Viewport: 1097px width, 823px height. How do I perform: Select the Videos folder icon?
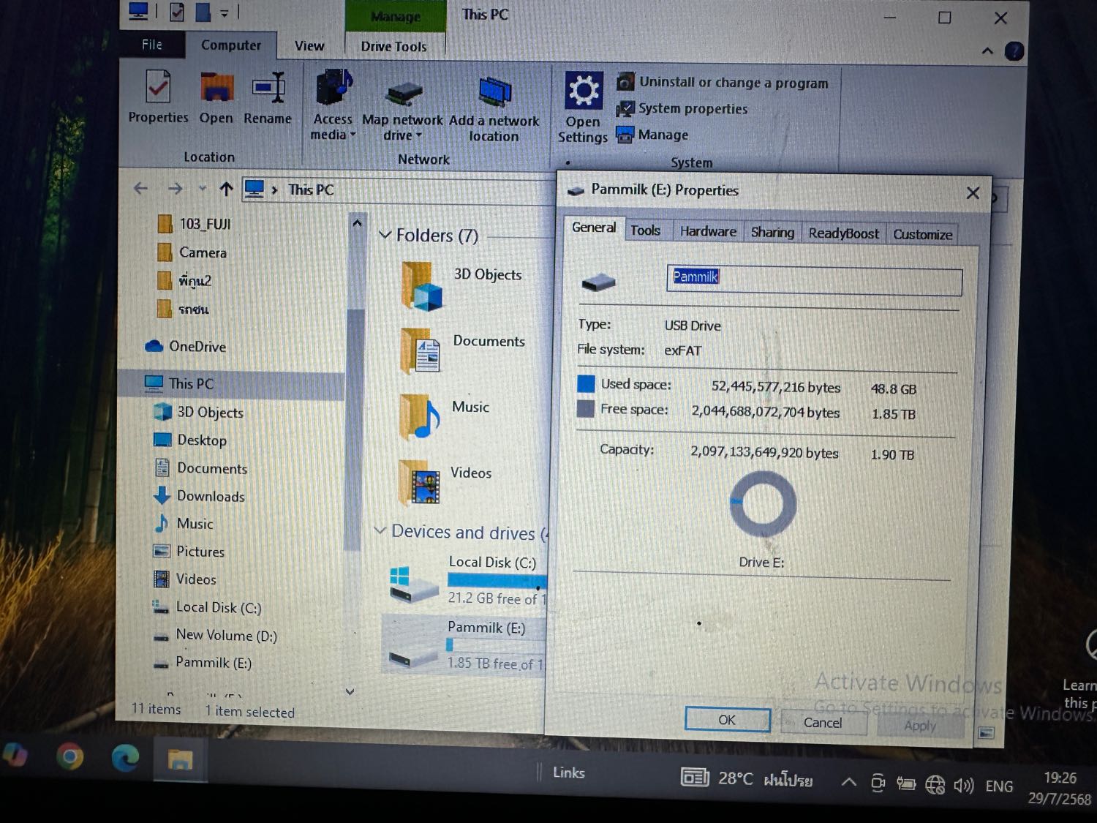click(x=418, y=483)
